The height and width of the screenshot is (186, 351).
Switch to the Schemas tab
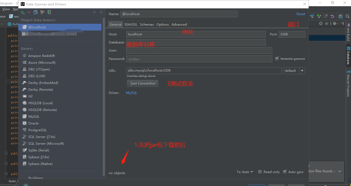point(147,24)
